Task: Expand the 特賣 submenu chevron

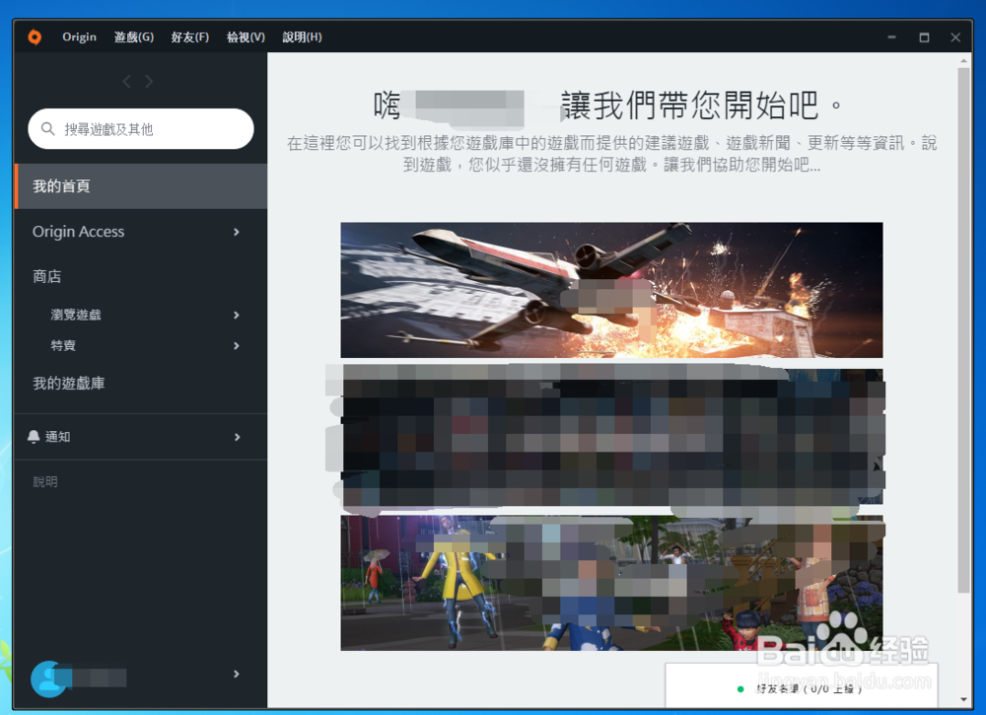Action: coord(235,346)
